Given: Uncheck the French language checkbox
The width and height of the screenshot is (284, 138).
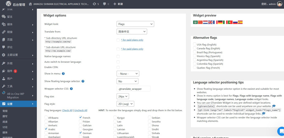Looking at the screenshot, I should click(x=81, y=117).
